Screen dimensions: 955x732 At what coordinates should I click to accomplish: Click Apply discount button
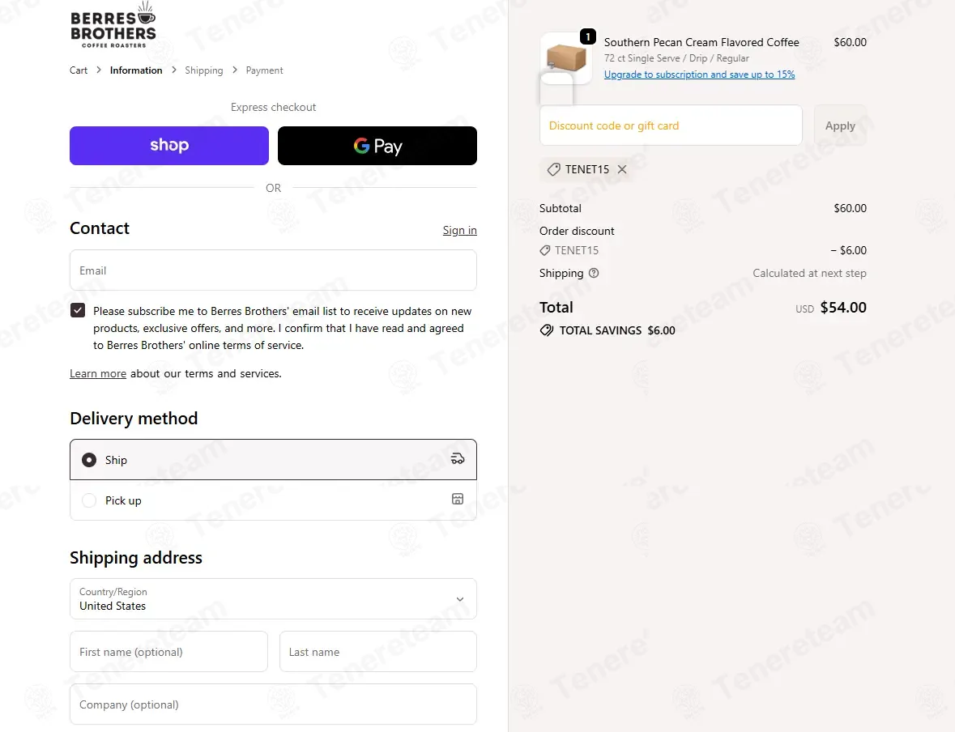coord(840,126)
